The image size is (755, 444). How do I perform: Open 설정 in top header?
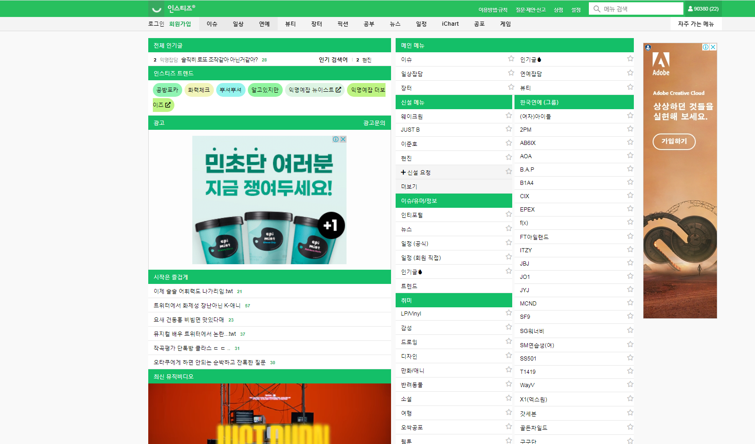tap(576, 10)
